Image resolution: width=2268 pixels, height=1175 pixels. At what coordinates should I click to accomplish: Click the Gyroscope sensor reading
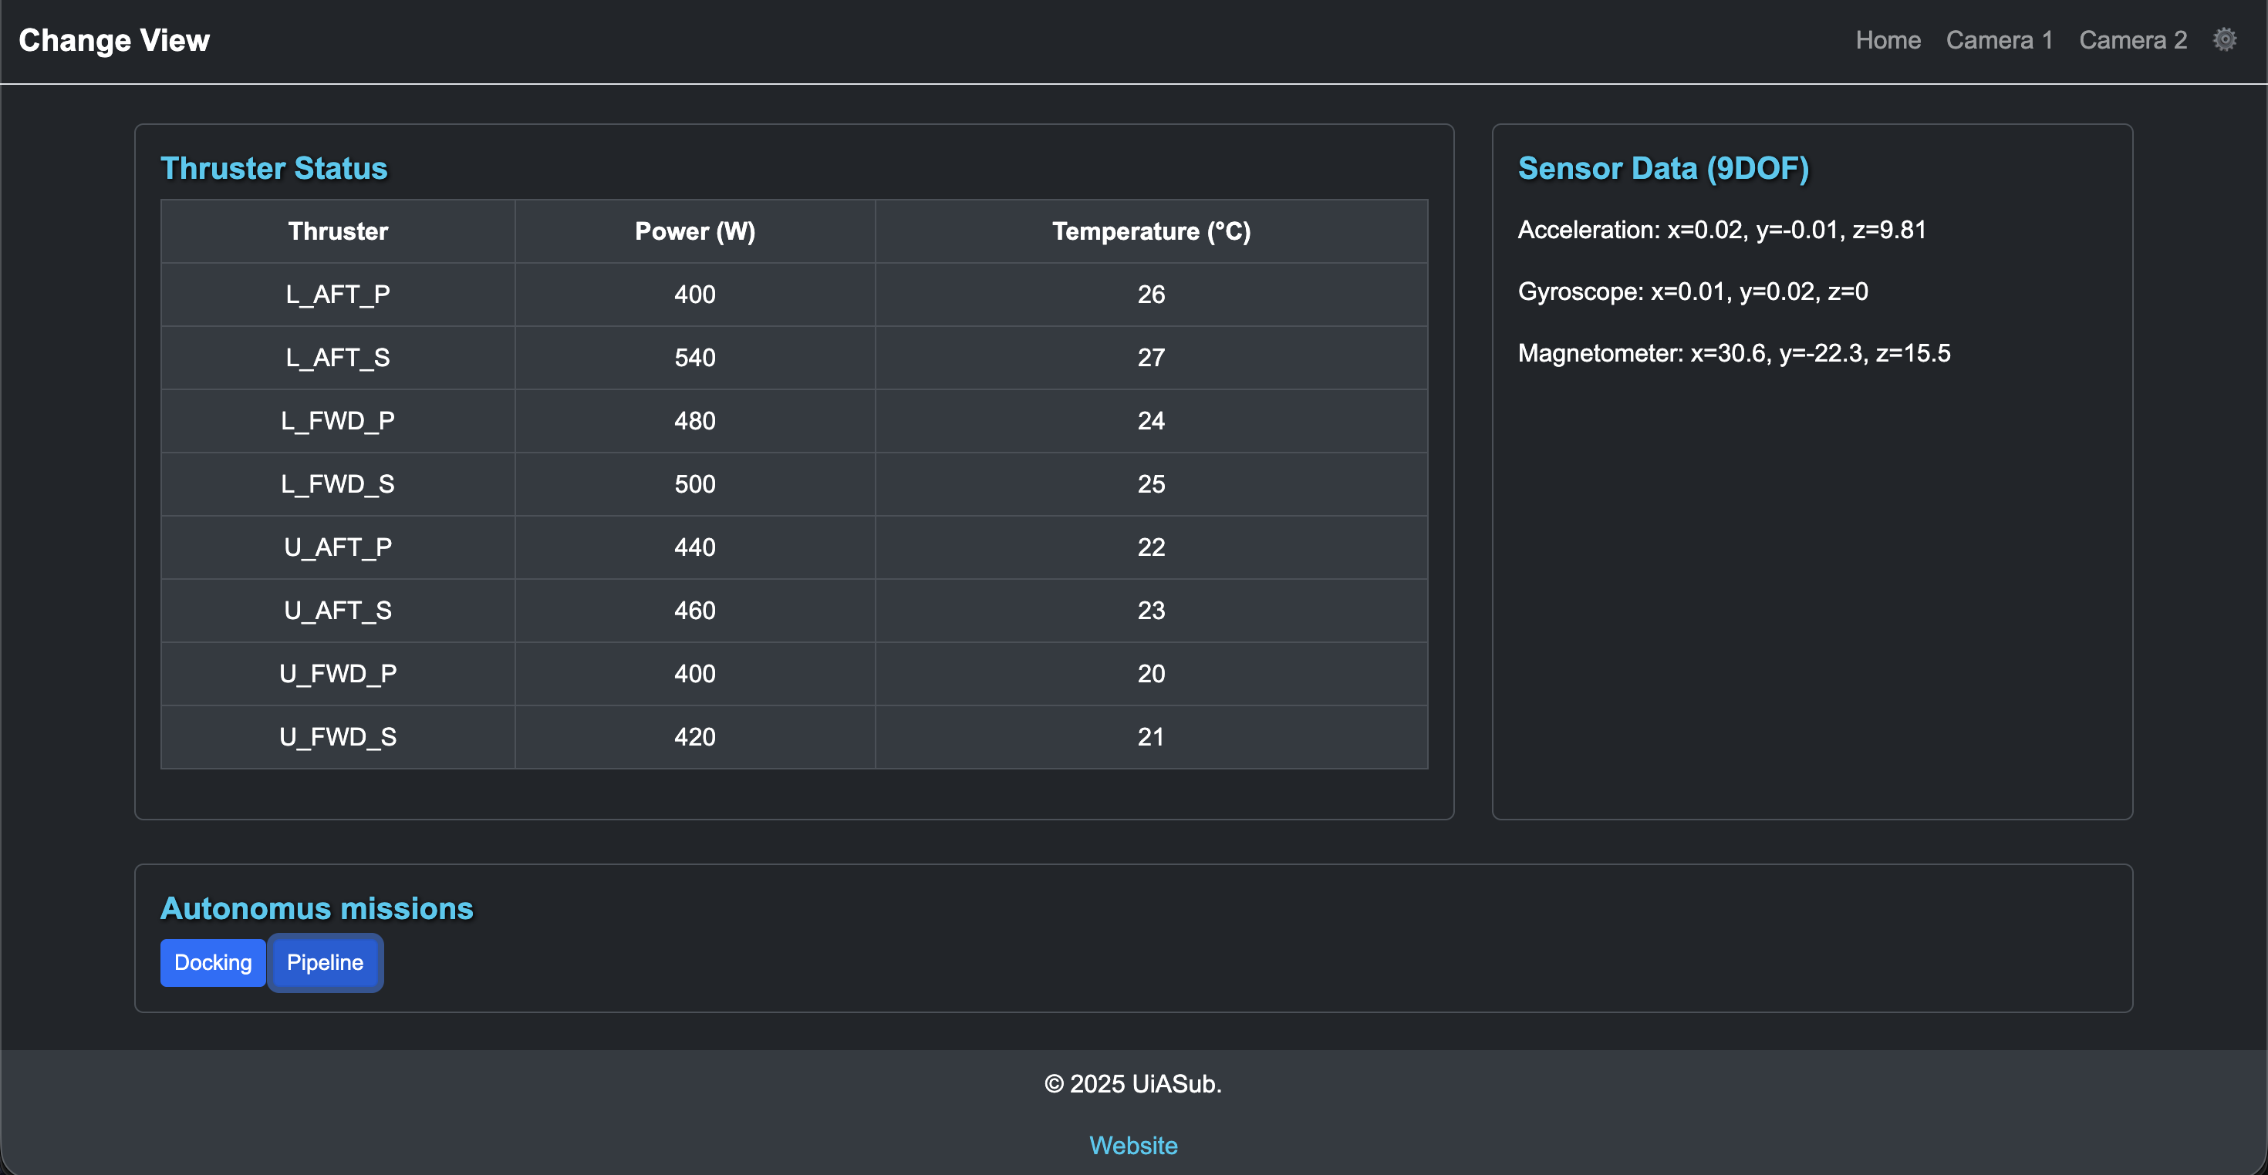coord(1691,291)
